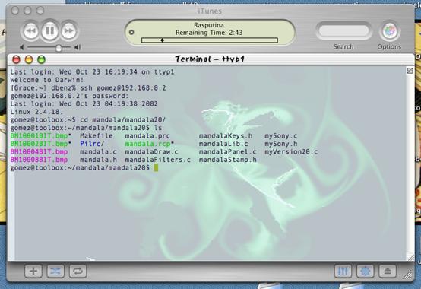The height and width of the screenshot is (289, 421).
Task: Click the iTunes Search field
Action: pyautogui.click(x=343, y=30)
